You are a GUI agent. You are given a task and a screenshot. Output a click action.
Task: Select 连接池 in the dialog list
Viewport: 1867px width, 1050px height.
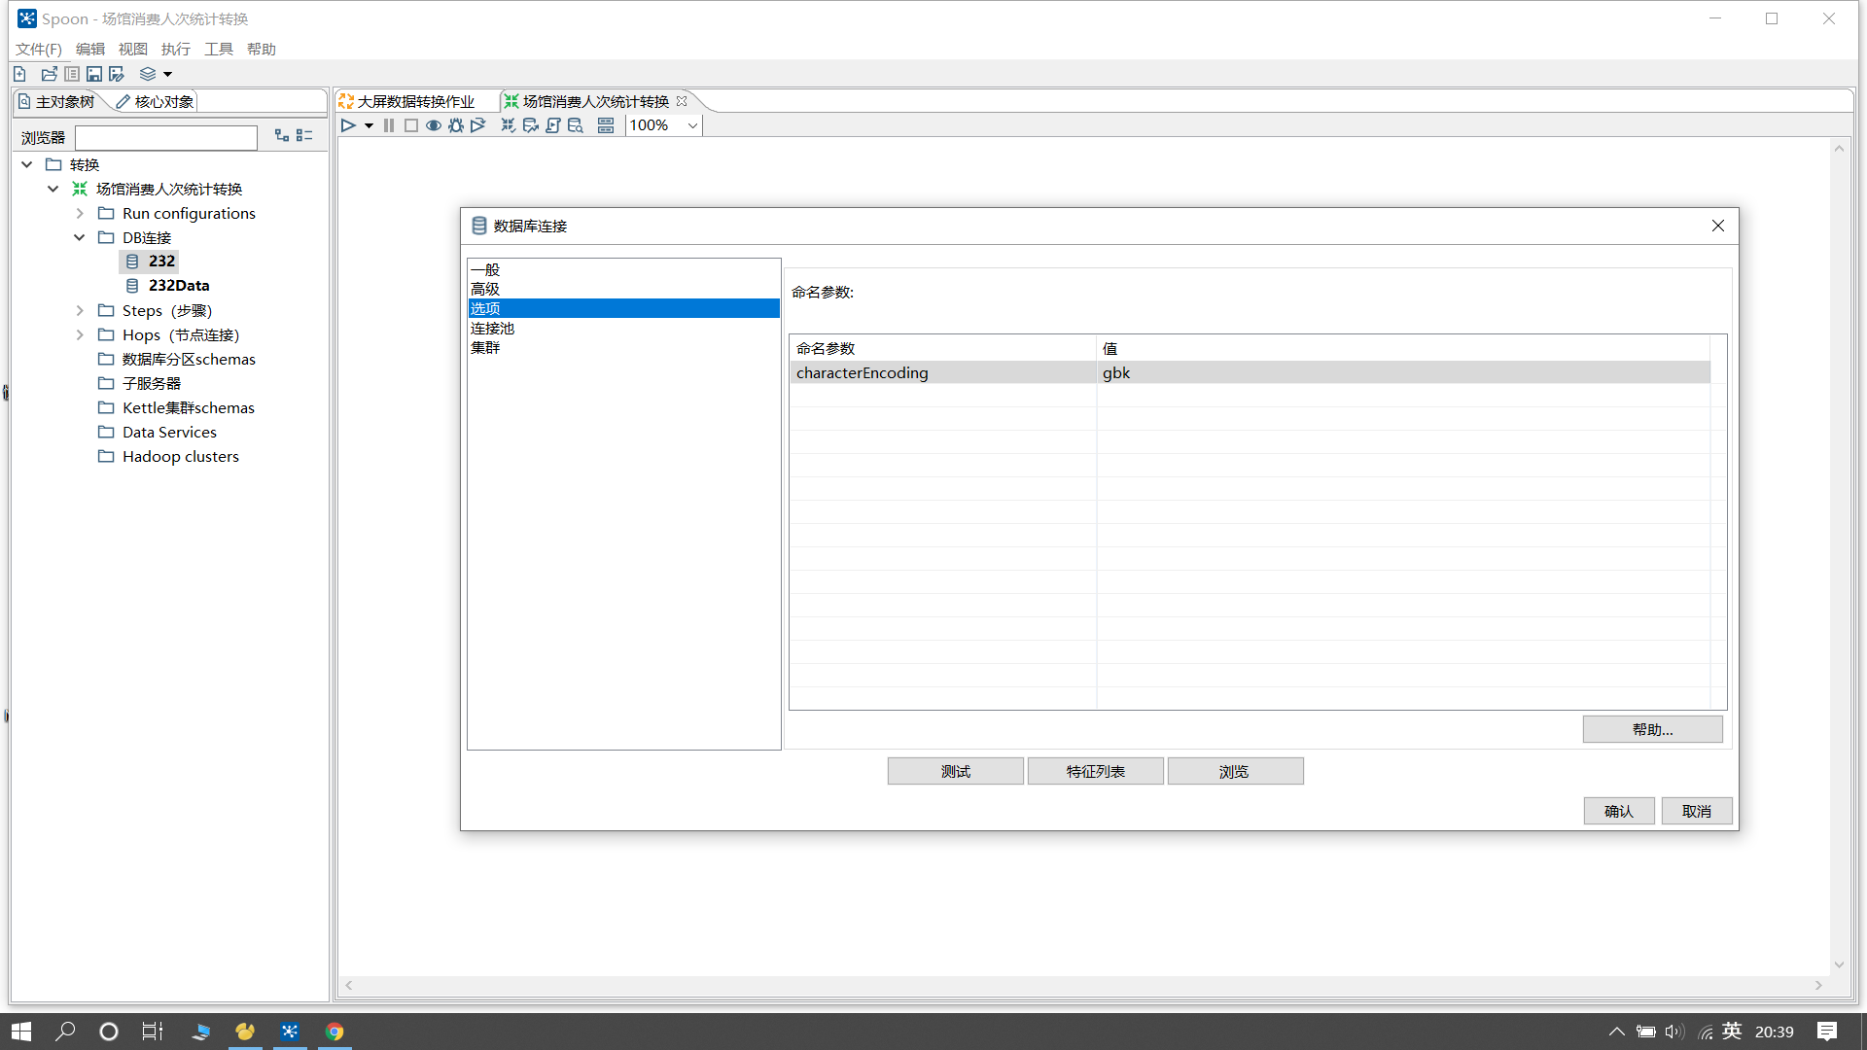(493, 328)
